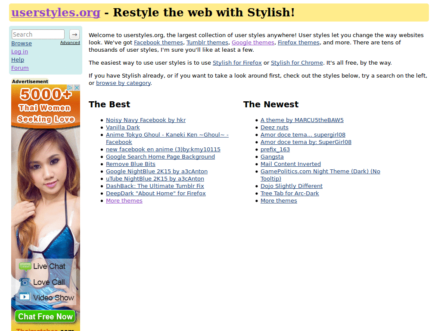The height and width of the screenshot is (331, 441).
Task: Open the Help sidebar link
Action: click(18, 59)
